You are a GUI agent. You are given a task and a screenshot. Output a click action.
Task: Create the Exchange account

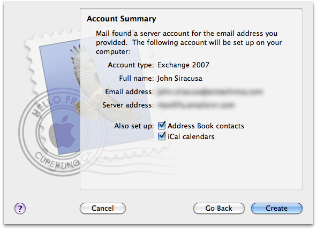(276, 208)
